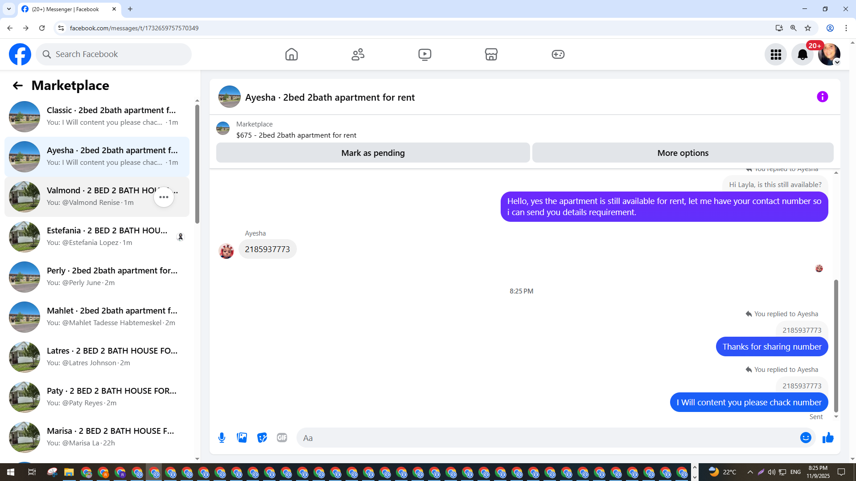Click the address bar URL
Screen dimensions: 856x481
(134, 28)
